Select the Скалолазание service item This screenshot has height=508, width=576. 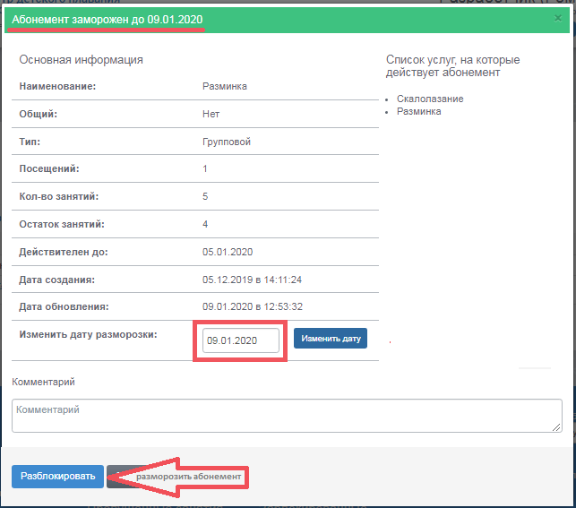pyautogui.click(x=430, y=99)
